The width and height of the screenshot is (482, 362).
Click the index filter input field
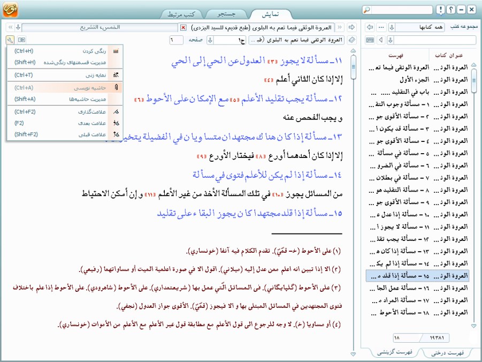[435, 40]
